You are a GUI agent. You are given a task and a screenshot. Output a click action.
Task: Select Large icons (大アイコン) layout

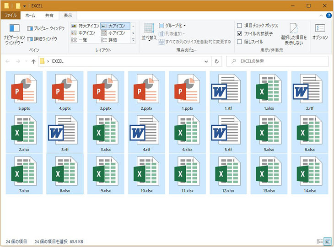point(115,26)
